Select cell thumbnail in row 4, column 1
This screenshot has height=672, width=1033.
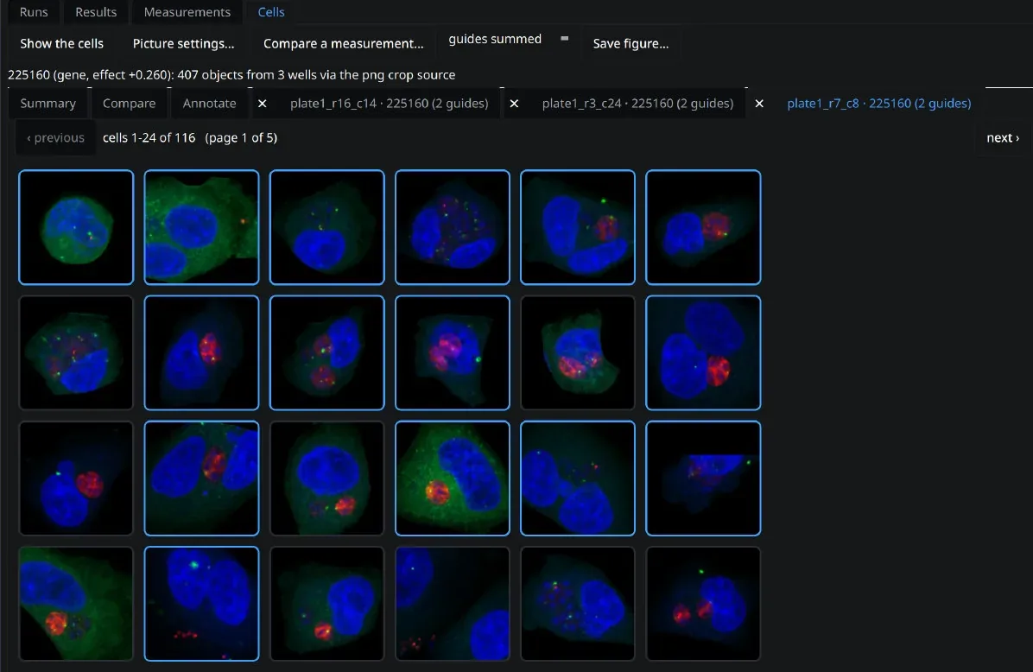[x=76, y=604]
